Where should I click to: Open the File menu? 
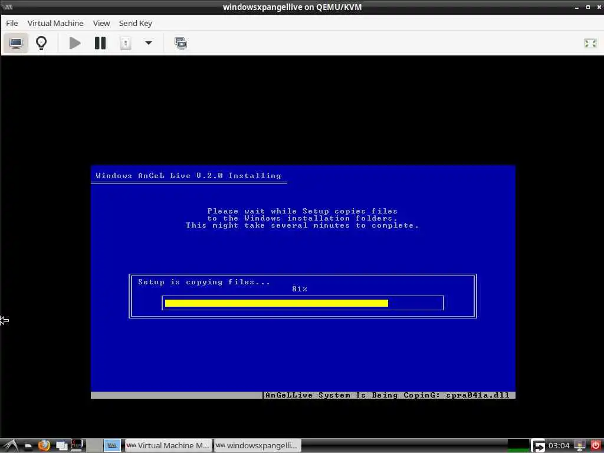pos(12,23)
